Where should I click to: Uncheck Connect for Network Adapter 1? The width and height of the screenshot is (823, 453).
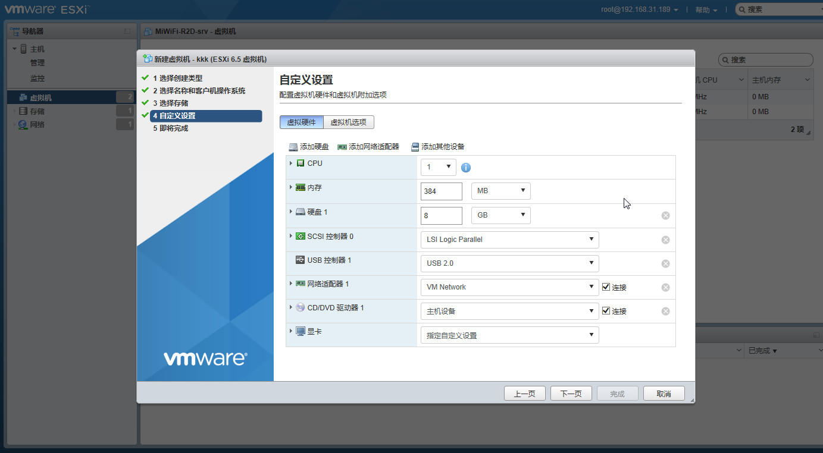[606, 287]
